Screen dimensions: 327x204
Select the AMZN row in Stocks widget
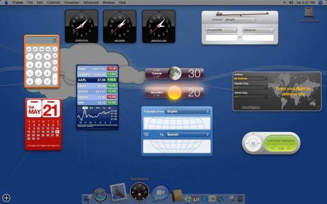point(97,97)
